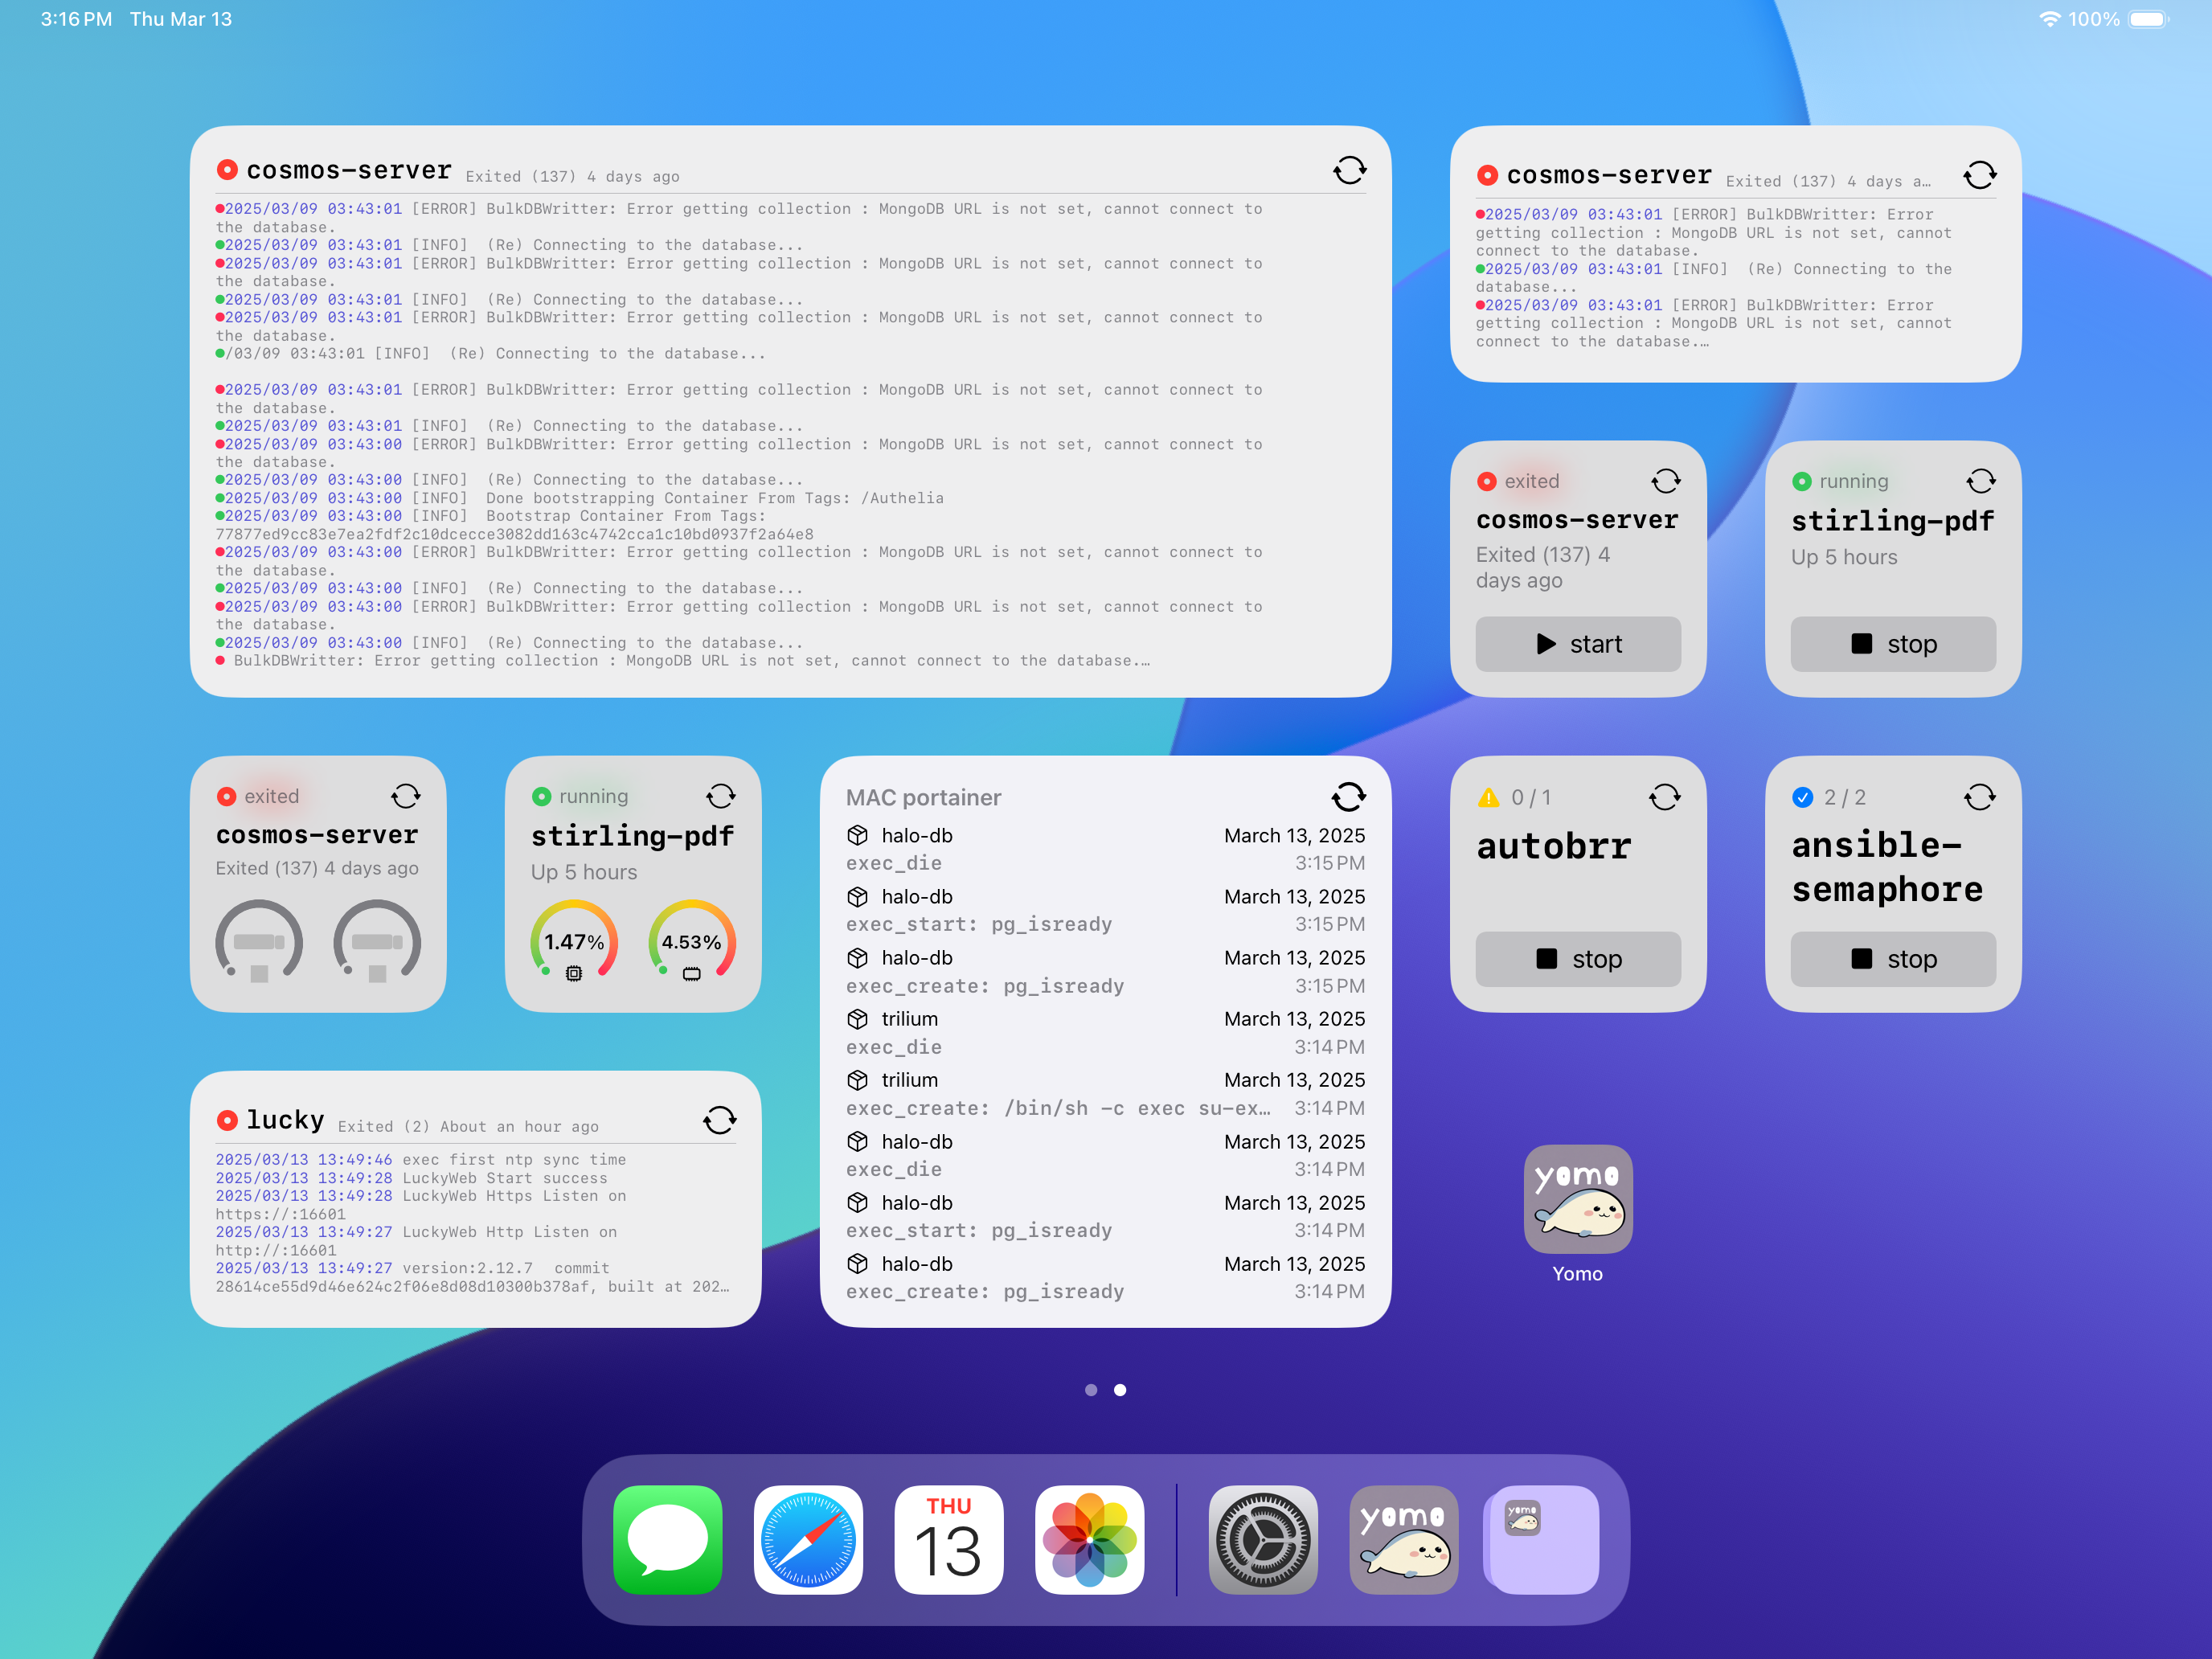
Task: Open Calendar showing THU 13
Action: [x=948, y=1539]
